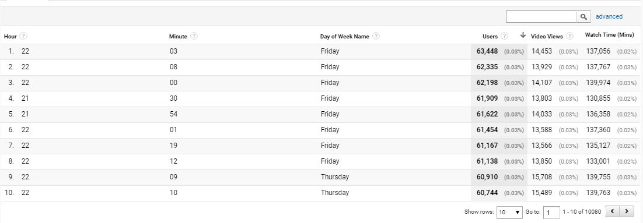Open help icon beside Hour column
The image size is (643, 223).
23,36
